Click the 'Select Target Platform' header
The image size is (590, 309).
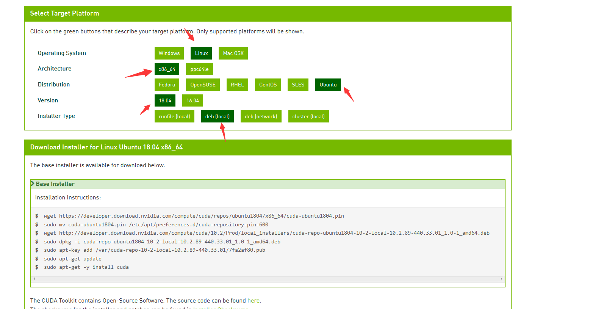[x=64, y=13]
